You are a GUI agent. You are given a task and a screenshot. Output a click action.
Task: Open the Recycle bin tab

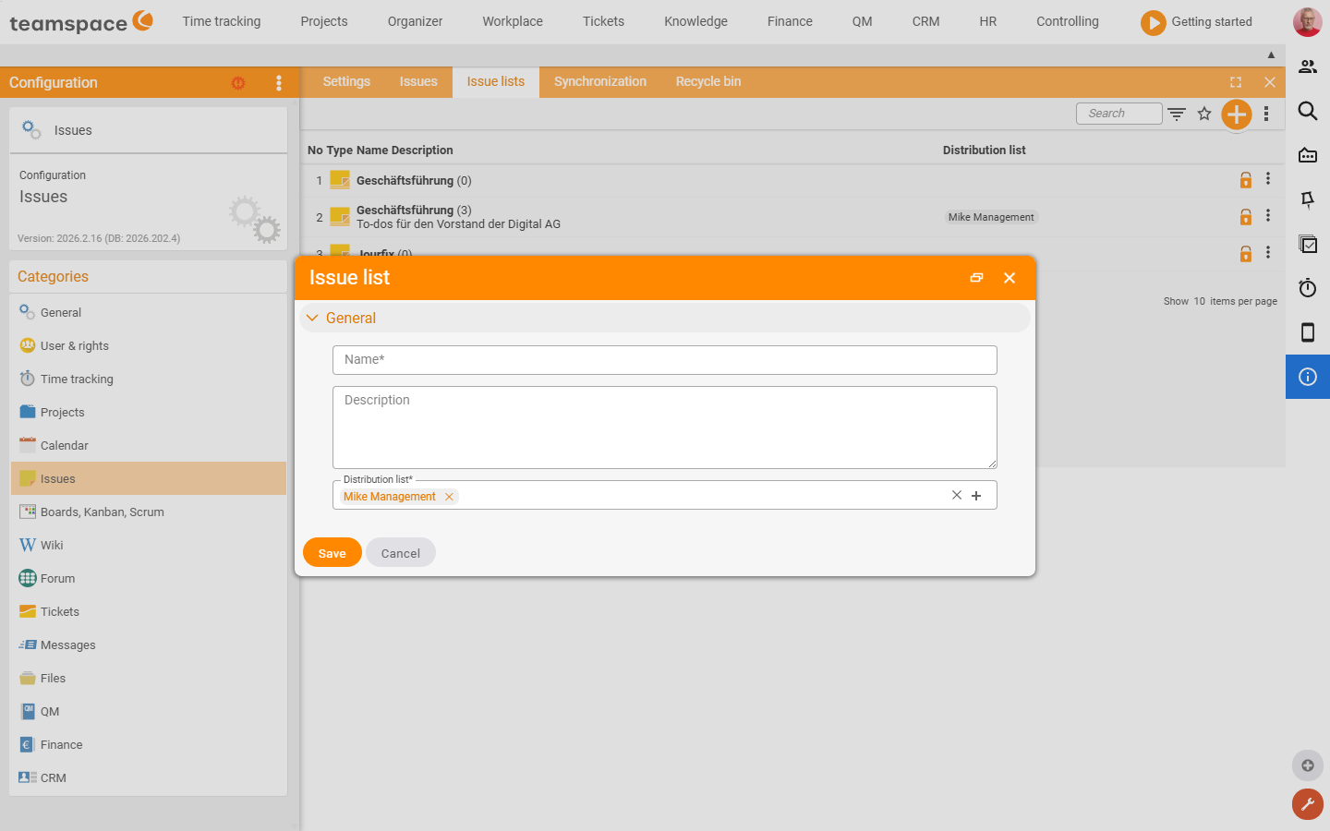tap(708, 82)
